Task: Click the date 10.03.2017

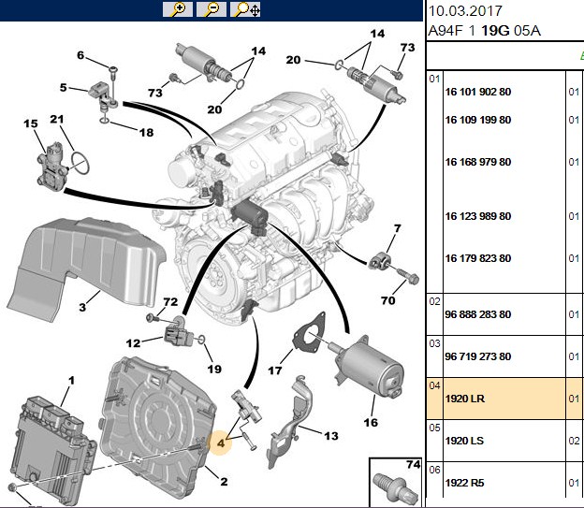Action: click(465, 10)
